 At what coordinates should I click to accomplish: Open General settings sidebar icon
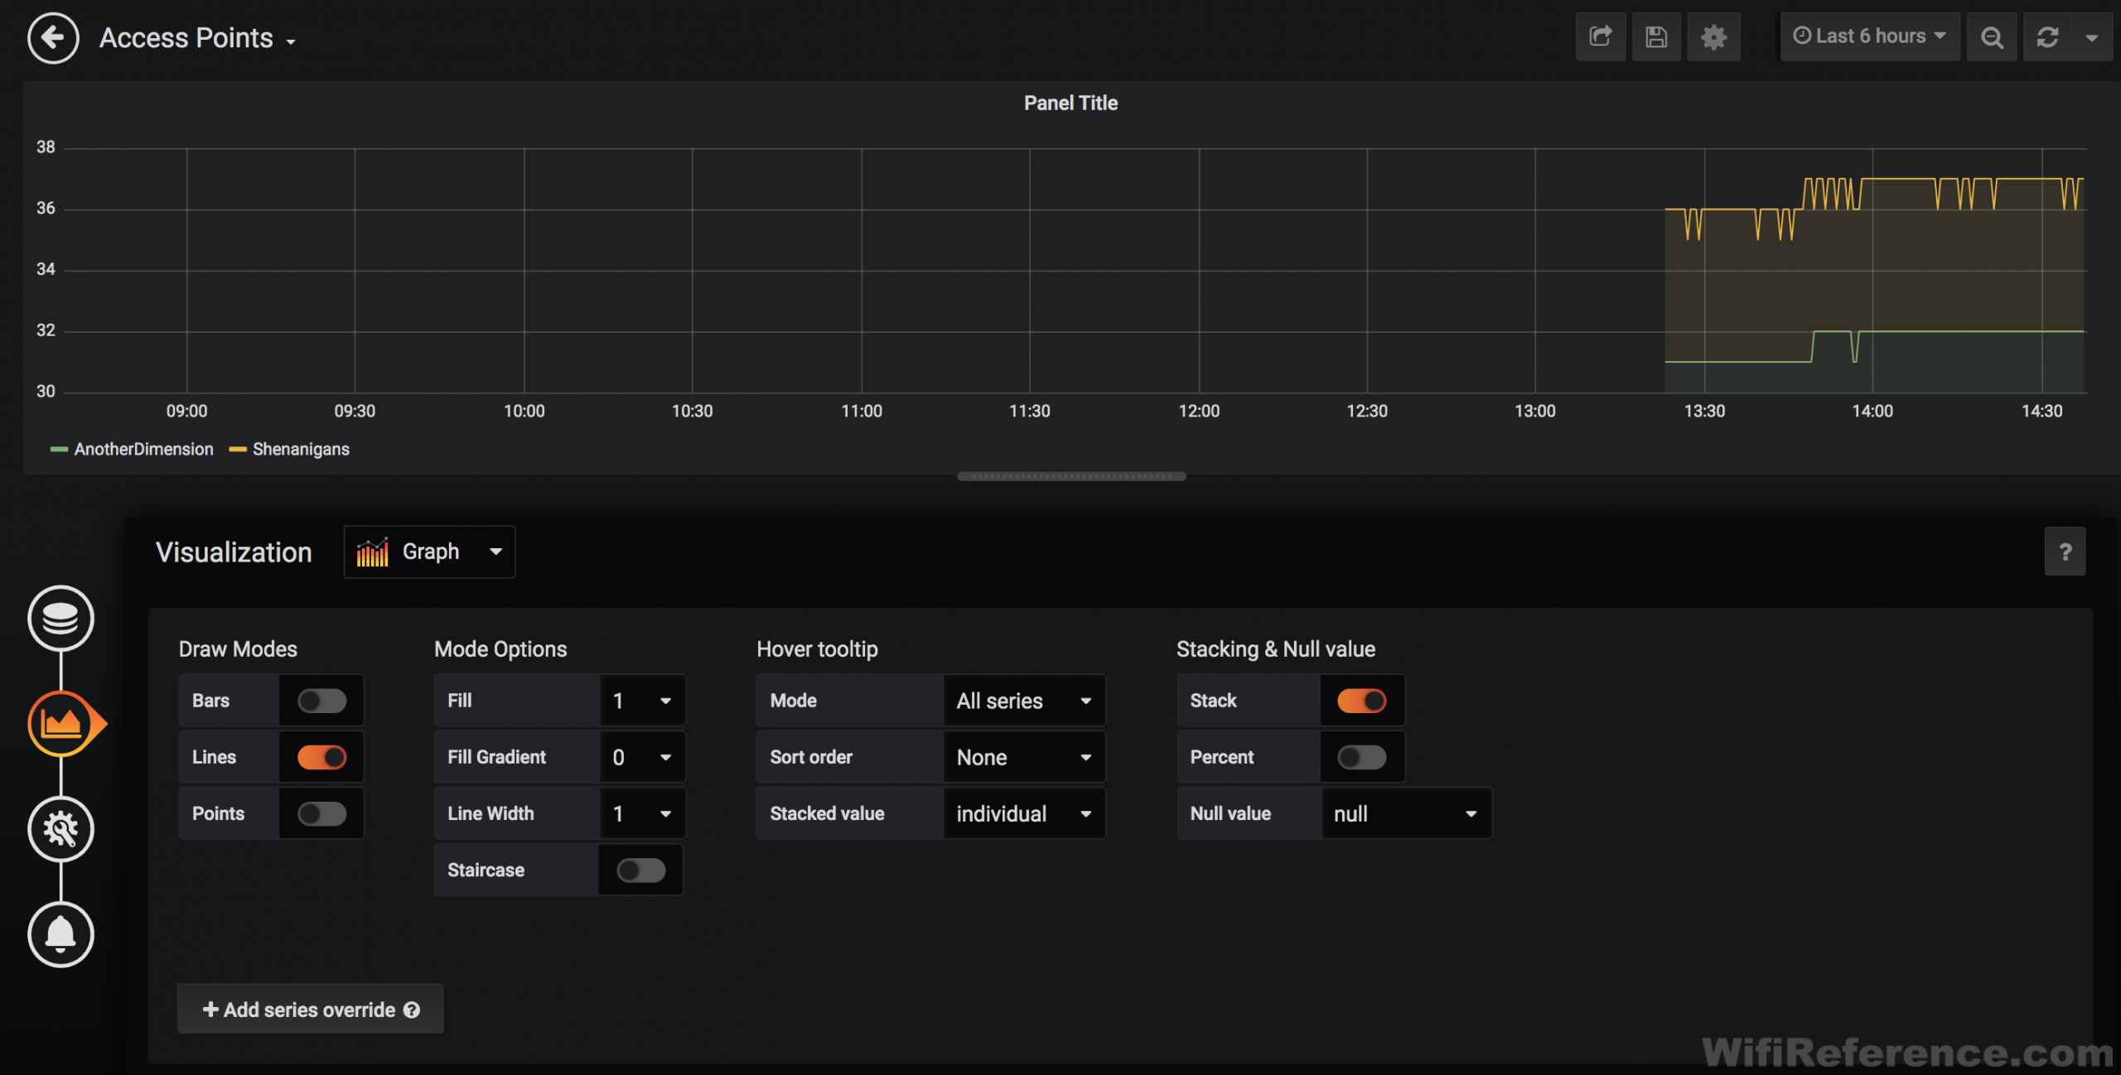point(60,828)
